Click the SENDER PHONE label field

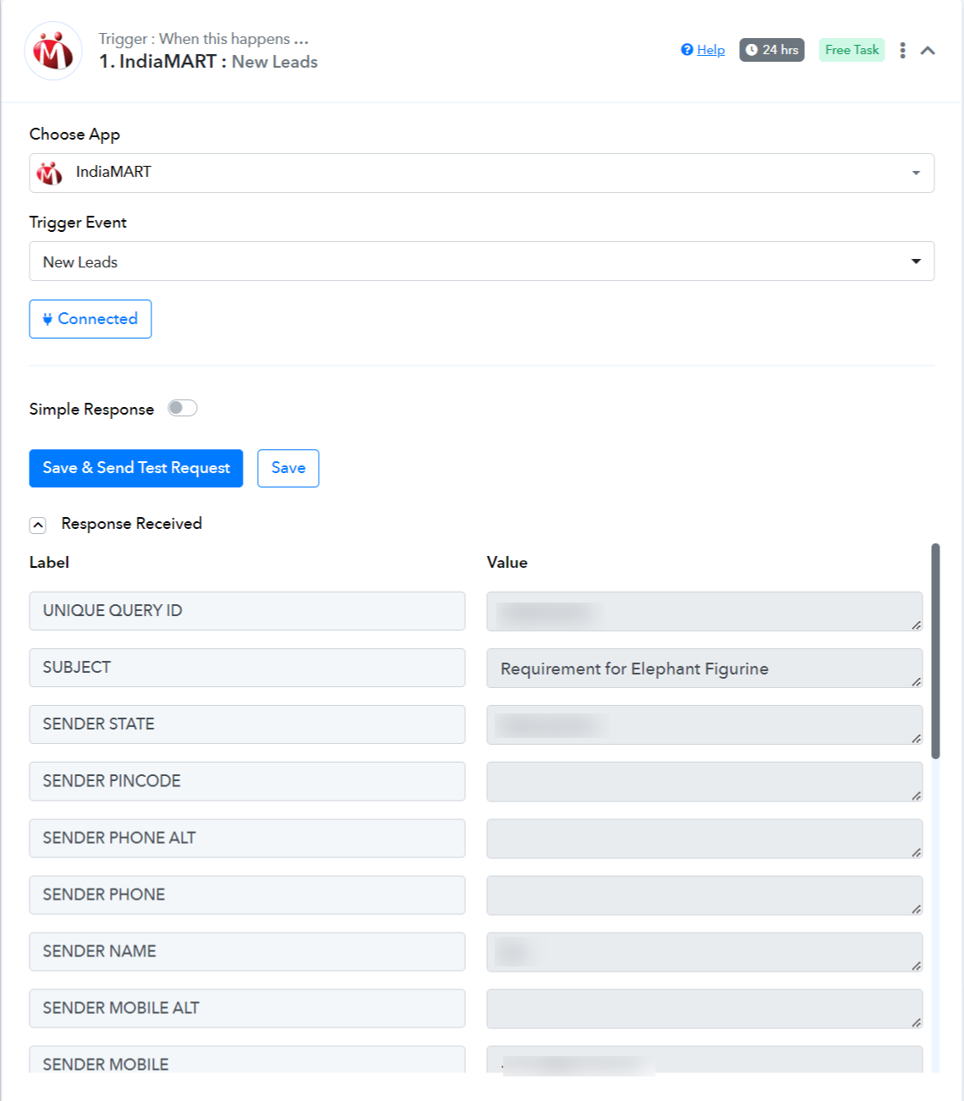(247, 895)
